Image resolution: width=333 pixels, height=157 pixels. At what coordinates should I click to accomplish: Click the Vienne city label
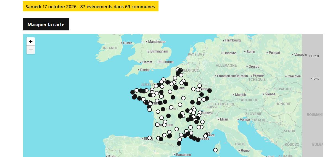point(270,94)
